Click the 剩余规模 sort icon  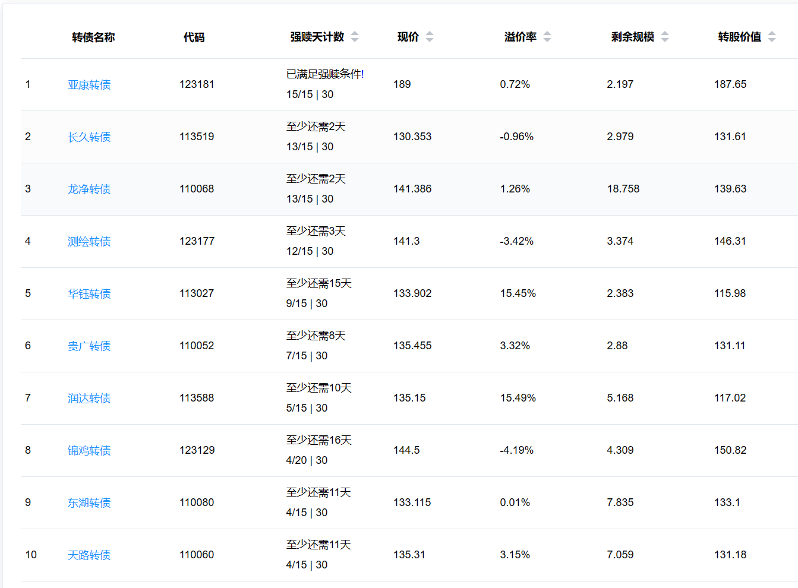[x=665, y=37]
